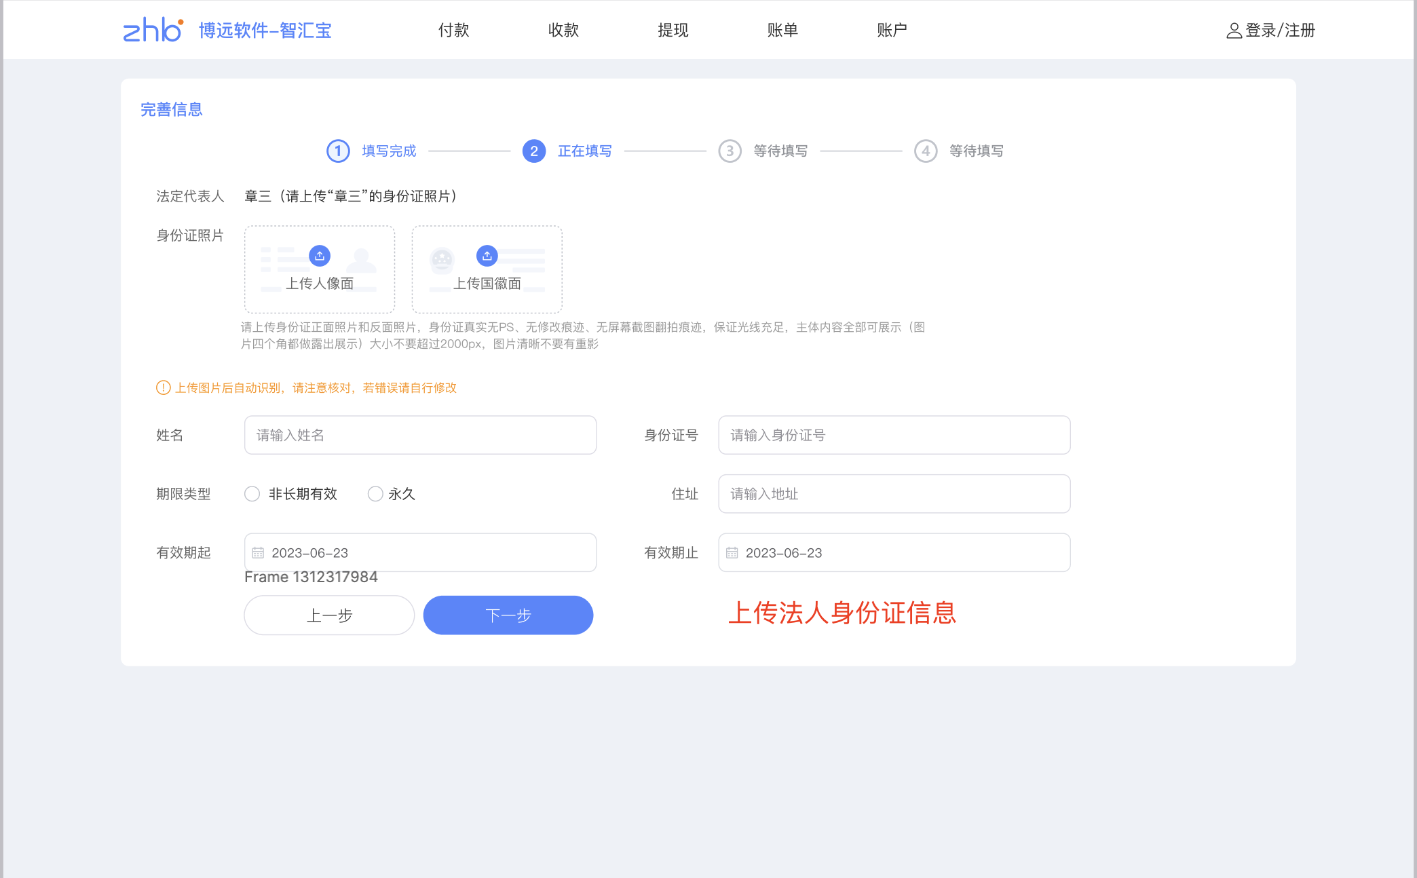Open the 有效期止 date picker
This screenshot has height=878, width=1417.
(x=894, y=553)
